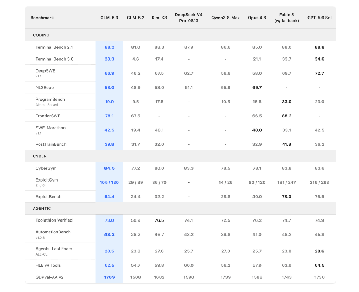Viewport: 359px width, 292px height.
Task: Click the blue 54.4 ExploitBench score
Action: [x=109, y=197]
